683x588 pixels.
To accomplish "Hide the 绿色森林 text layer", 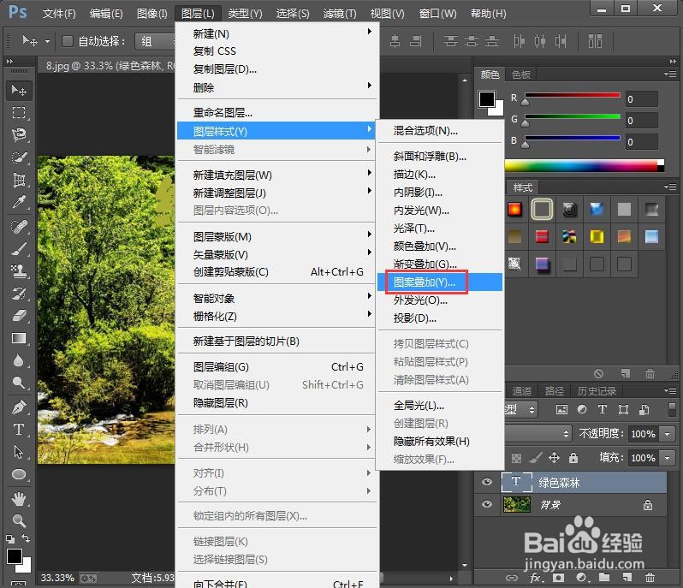I will [487, 482].
